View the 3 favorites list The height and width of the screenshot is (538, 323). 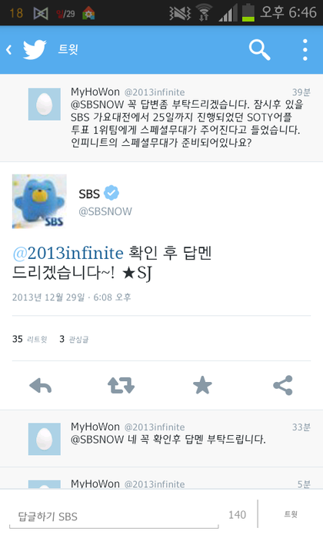(74, 339)
